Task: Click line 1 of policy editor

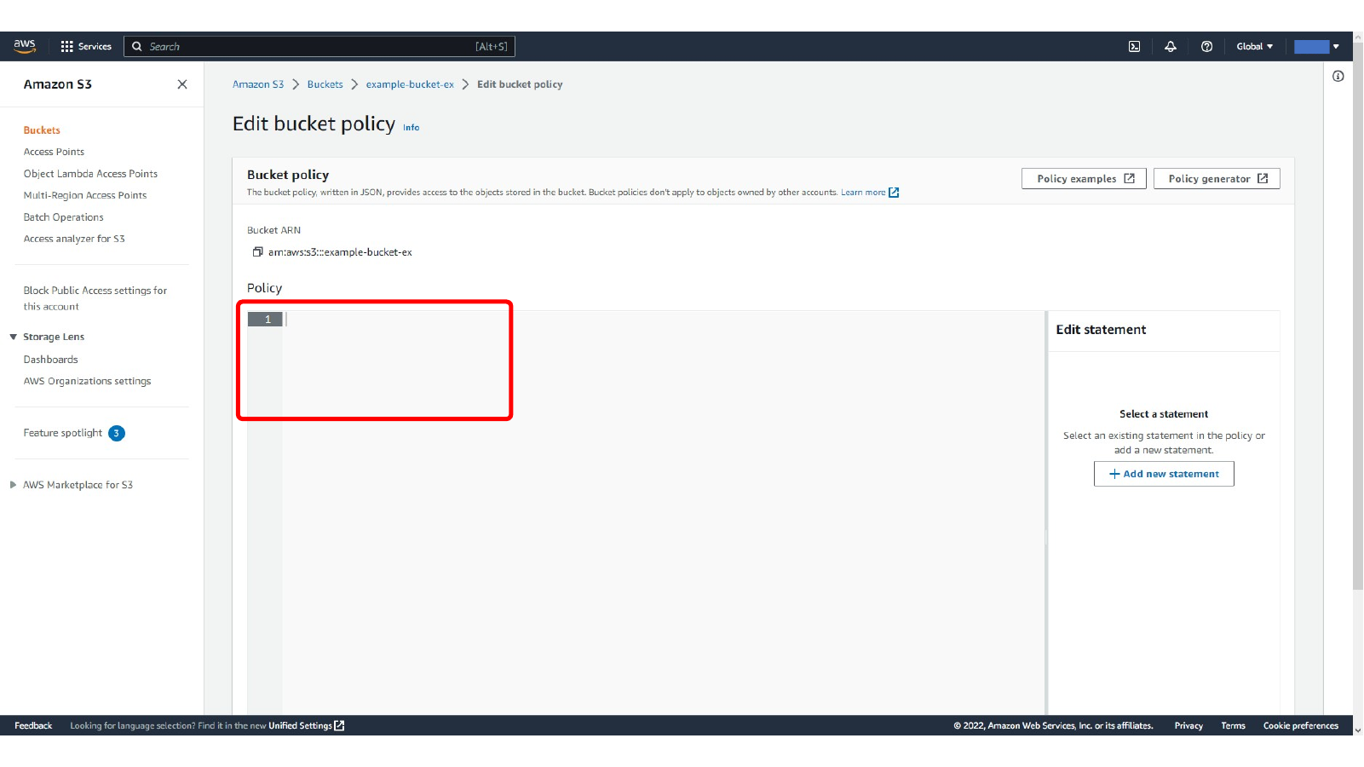Action: (x=665, y=320)
